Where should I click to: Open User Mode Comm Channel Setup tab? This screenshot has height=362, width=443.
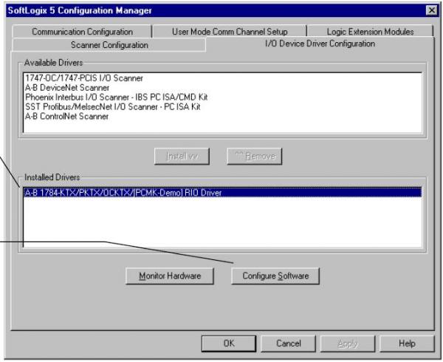230,32
